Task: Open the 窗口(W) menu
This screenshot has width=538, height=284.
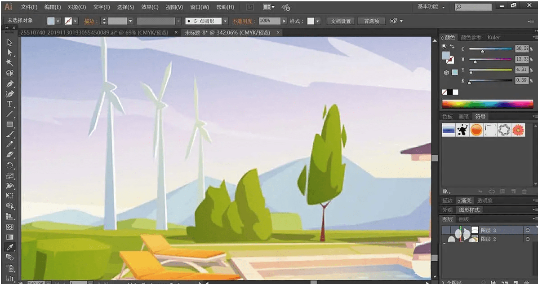Action: [200, 7]
